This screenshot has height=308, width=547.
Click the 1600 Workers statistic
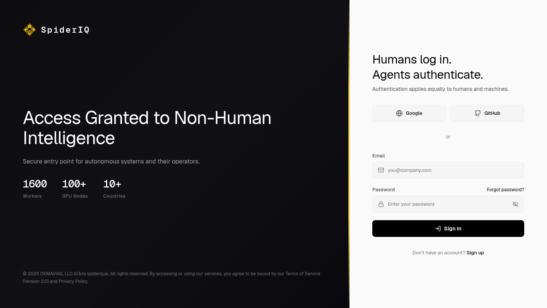(x=35, y=189)
